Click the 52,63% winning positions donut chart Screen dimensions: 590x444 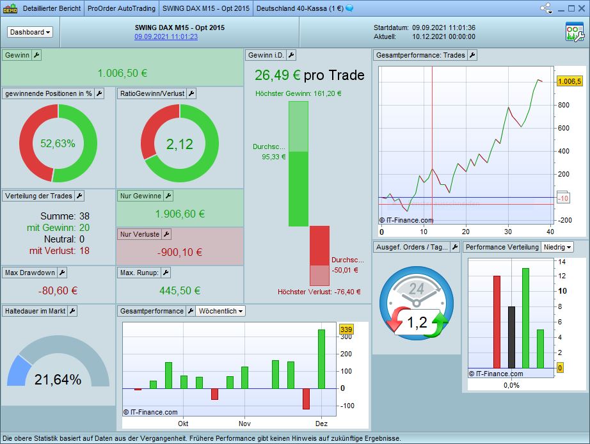click(58, 143)
